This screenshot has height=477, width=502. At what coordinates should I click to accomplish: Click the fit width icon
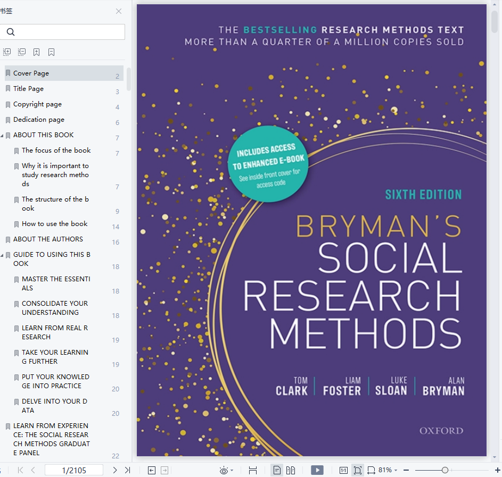coord(253,470)
